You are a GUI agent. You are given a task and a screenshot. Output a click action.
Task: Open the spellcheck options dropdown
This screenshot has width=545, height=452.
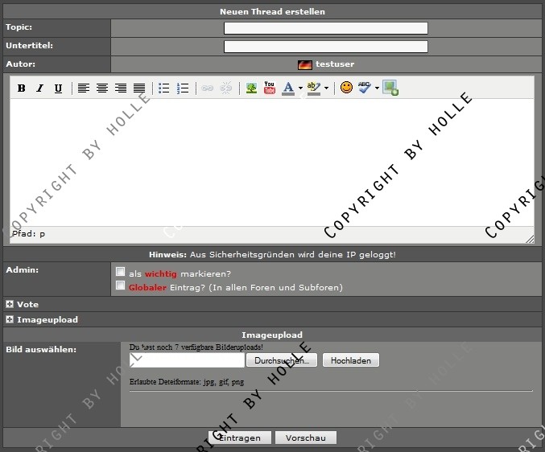click(377, 88)
